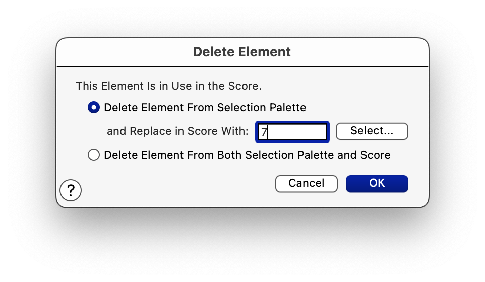Focus the Replace in Score With field
This screenshot has height=282, width=485.
pos(292,132)
